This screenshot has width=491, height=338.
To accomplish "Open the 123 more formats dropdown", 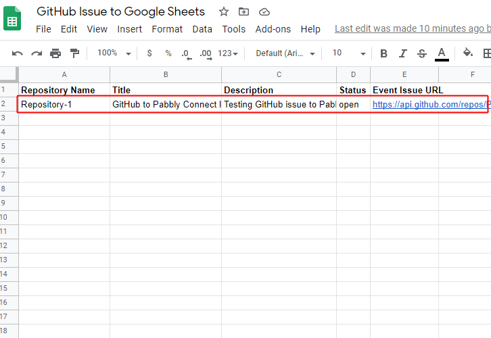I will tap(228, 53).
